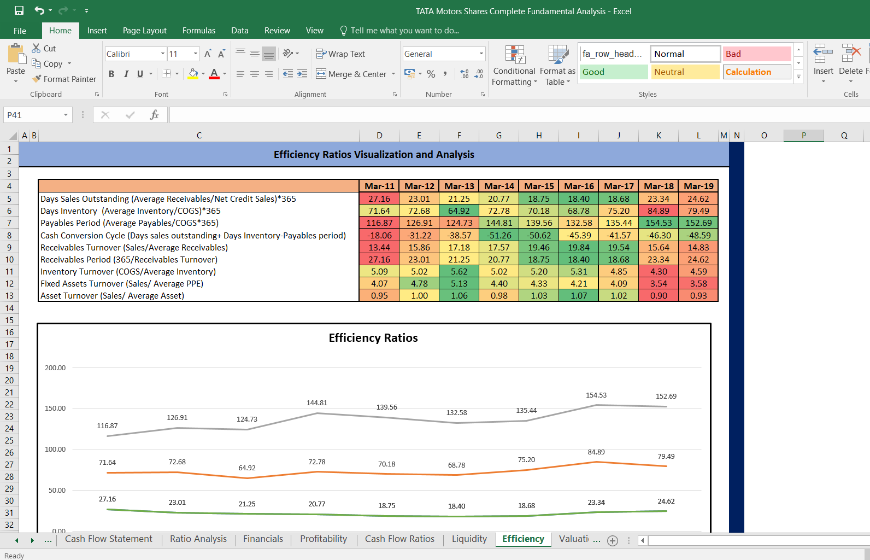Toggle Center horizontal alignment
870x560 pixels.
click(255, 74)
